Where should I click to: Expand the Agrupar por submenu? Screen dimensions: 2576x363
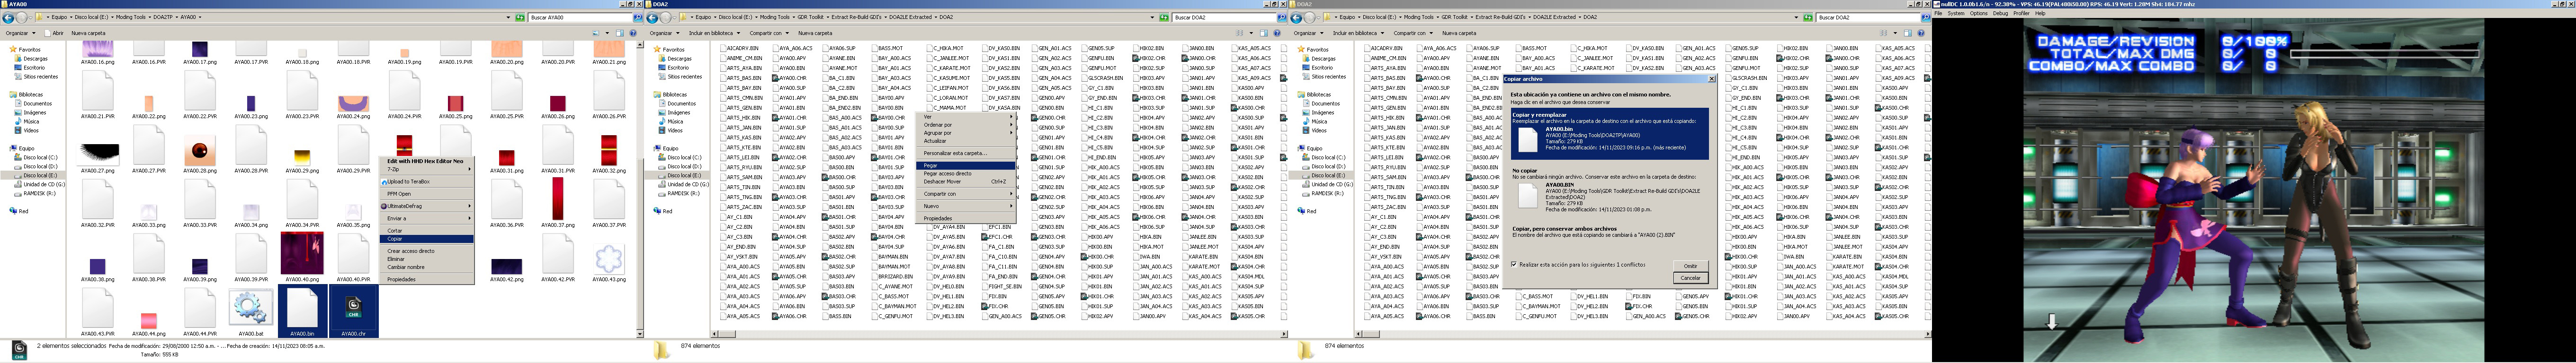965,133
